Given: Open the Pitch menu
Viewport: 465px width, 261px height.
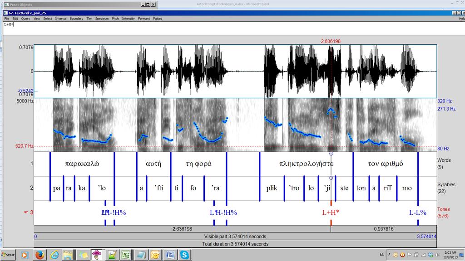Looking at the screenshot, I should click(115, 19).
